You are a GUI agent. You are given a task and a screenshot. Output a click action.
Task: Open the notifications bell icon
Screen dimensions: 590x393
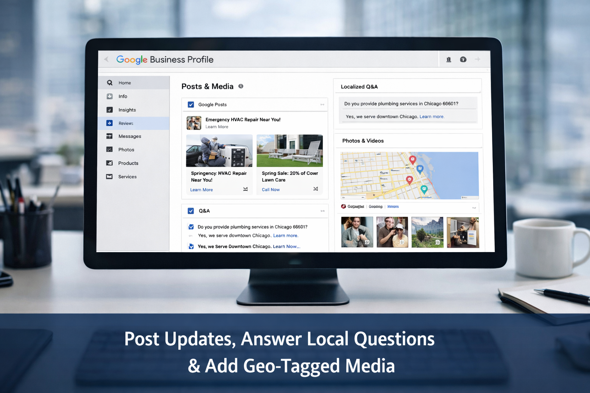449,59
